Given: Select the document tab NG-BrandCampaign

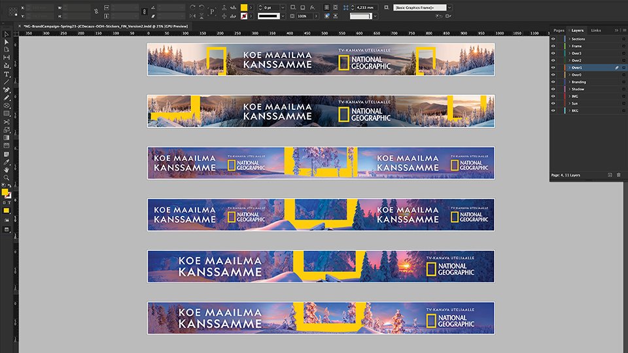Looking at the screenshot, I should coord(105,26).
